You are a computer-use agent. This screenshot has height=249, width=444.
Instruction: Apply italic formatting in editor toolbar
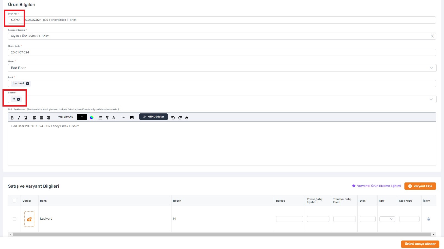[19, 118]
